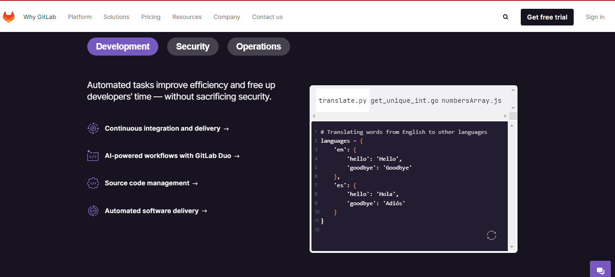Open the chat widget icon
Image resolution: width=615 pixels, height=277 pixels.
click(600, 271)
